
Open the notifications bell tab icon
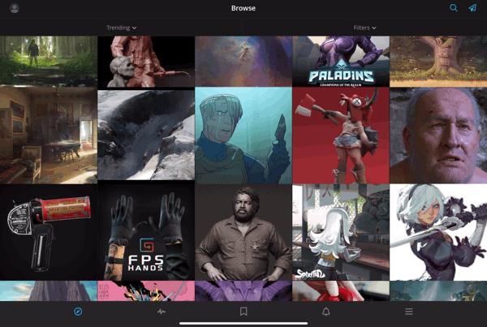(325, 312)
